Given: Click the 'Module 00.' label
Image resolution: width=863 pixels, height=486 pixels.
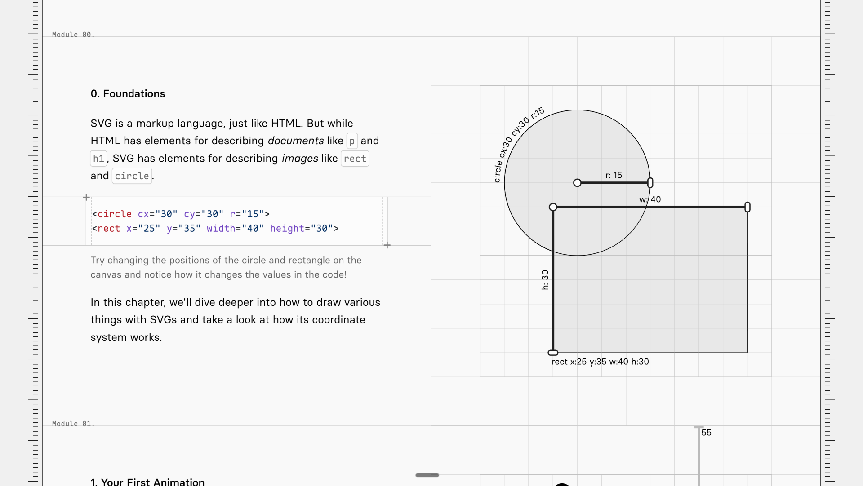Looking at the screenshot, I should click(73, 35).
